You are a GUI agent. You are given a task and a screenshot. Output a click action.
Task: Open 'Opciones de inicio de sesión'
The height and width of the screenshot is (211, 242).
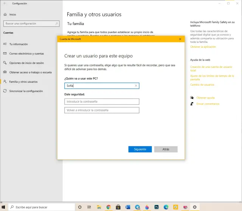(26, 63)
